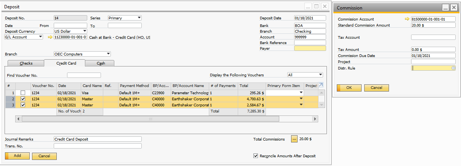
Task: Open Deposit Currency US Dollar dropdown
Action: click(x=85, y=31)
